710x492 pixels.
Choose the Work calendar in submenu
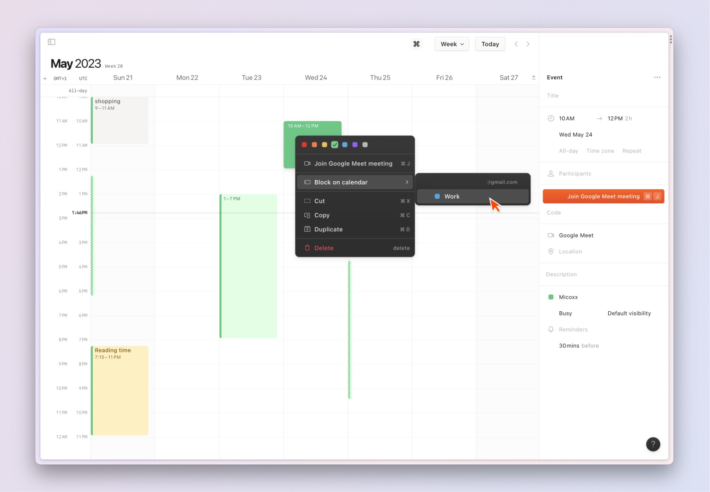[473, 196]
